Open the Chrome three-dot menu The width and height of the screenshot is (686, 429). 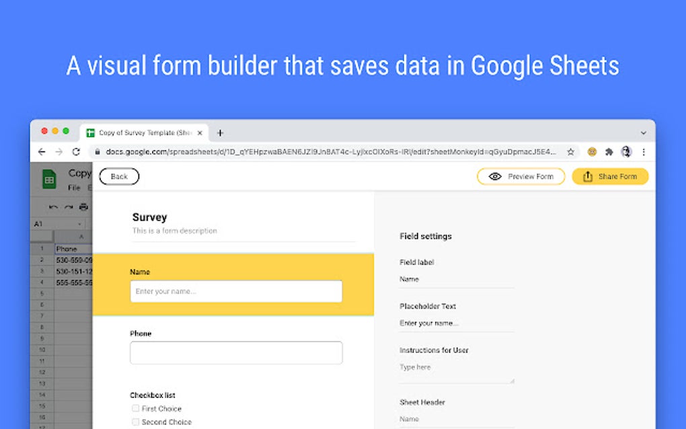click(644, 152)
